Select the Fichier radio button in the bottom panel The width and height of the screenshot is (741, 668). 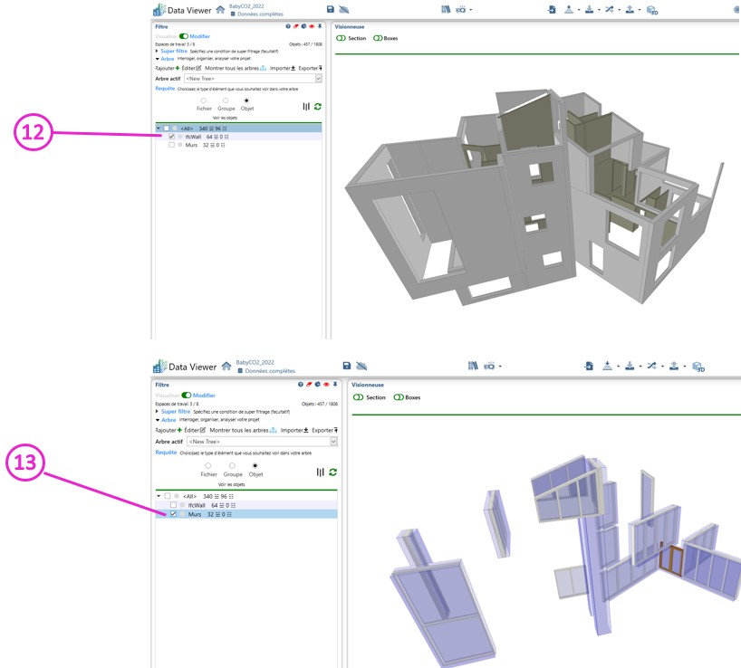207,466
